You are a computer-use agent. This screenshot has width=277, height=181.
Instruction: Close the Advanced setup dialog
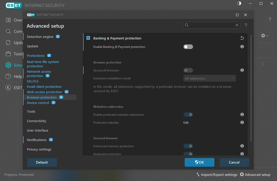[x=245, y=15]
